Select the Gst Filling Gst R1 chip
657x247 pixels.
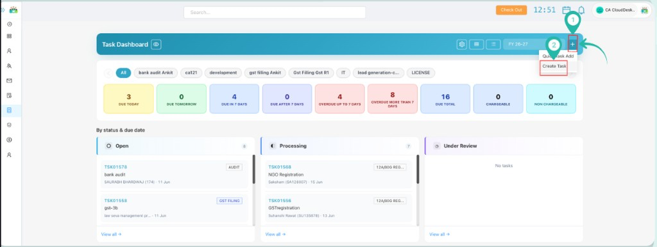point(311,73)
